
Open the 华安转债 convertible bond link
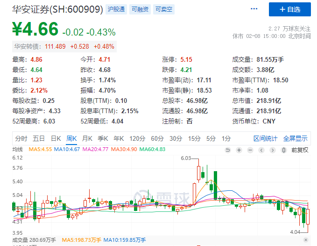click(27, 46)
